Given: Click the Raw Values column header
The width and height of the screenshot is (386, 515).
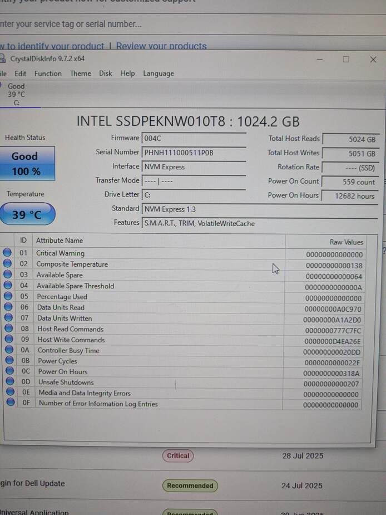Looking at the screenshot, I should pyautogui.click(x=346, y=242).
